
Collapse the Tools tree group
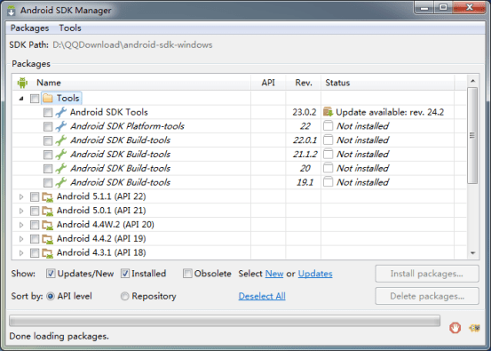point(21,99)
